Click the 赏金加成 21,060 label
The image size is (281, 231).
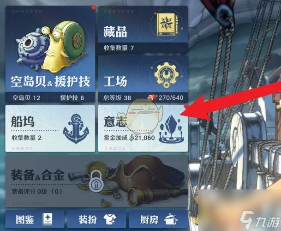129,138
